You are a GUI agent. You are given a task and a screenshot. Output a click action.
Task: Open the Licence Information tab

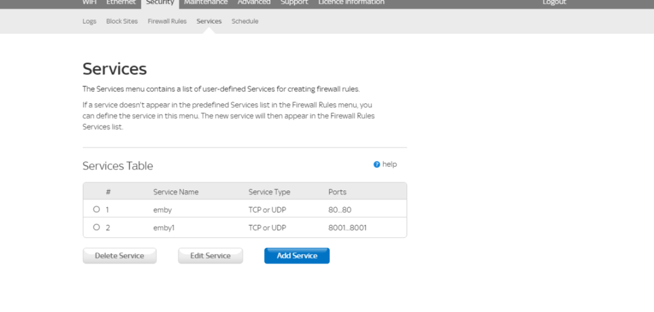click(x=351, y=3)
